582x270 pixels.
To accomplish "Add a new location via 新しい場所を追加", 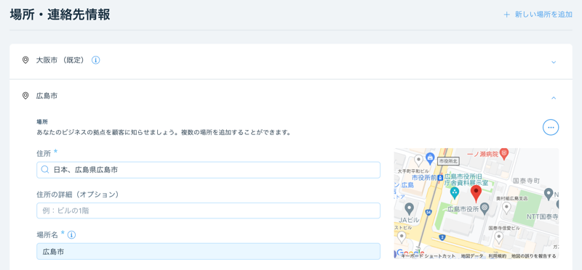I will click(x=538, y=15).
